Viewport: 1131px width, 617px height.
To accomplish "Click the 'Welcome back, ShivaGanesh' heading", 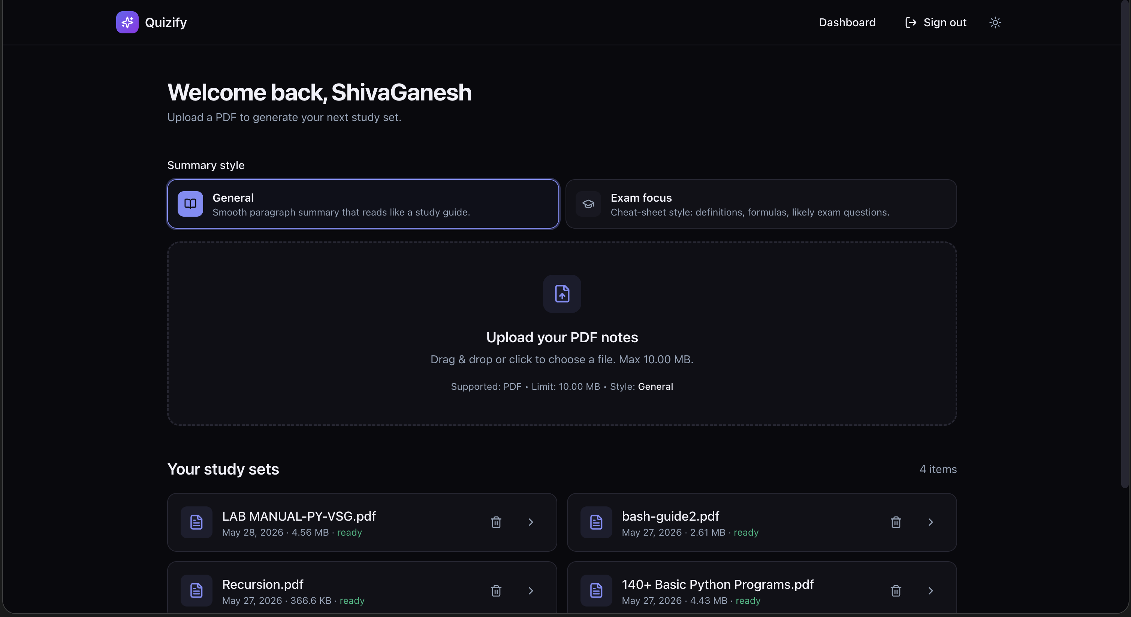I will (x=320, y=92).
